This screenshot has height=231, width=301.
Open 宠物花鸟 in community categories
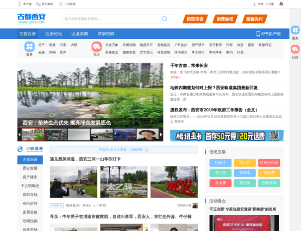click(163, 45)
